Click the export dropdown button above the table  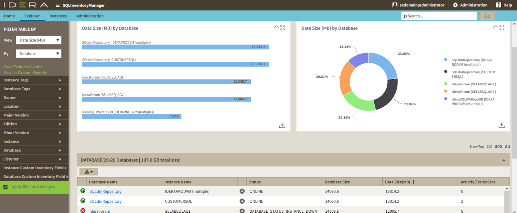click(89, 172)
